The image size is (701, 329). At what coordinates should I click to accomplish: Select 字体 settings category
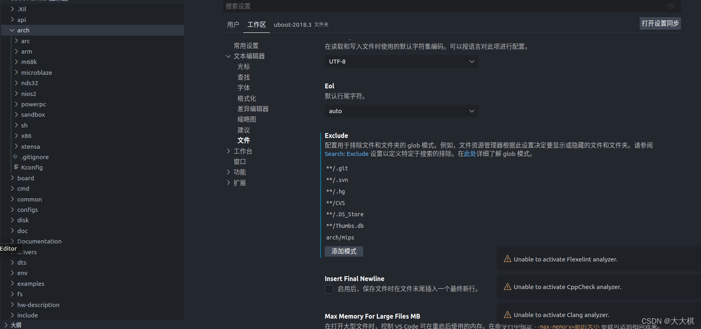(244, 88)
